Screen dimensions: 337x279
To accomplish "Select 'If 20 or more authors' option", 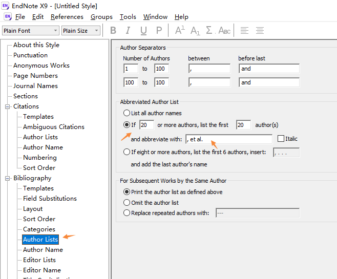I will (x=127, y=125).
